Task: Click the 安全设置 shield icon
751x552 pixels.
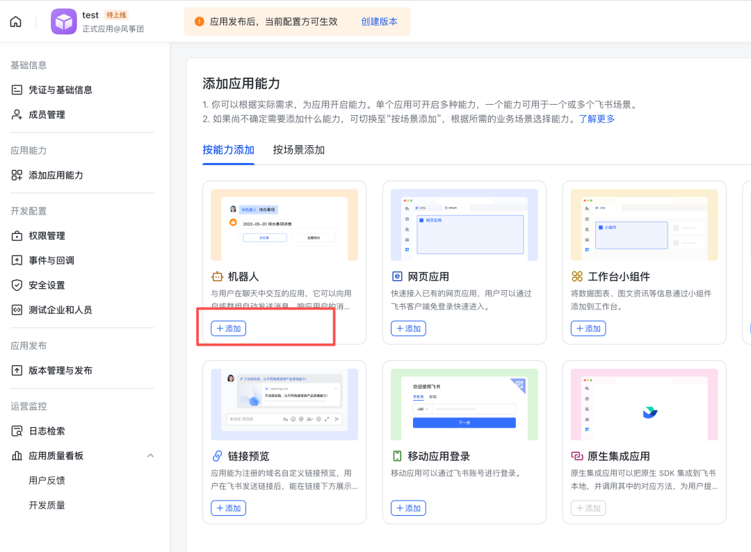Action: [x=17, y=285]
